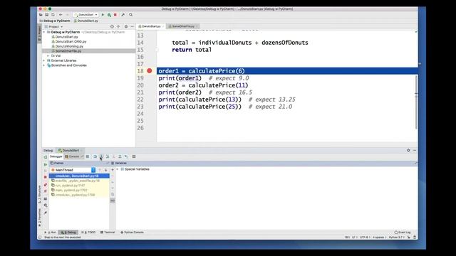Click the Step Out debugger icon
Viewport: 456px width, 256px height.
point(120,156)
